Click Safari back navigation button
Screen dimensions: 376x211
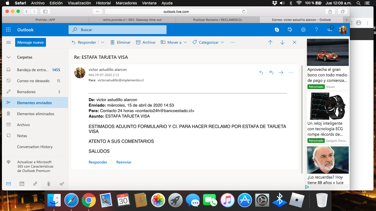[27, 12]
